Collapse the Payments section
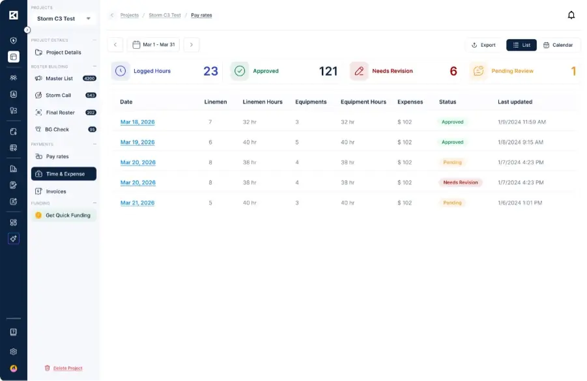 coord(94,144)
